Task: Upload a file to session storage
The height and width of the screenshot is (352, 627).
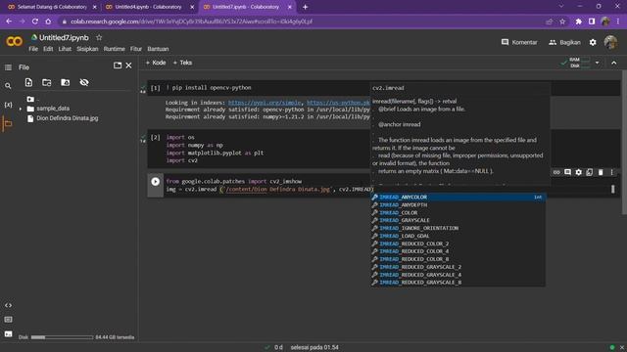Action: 28,82
